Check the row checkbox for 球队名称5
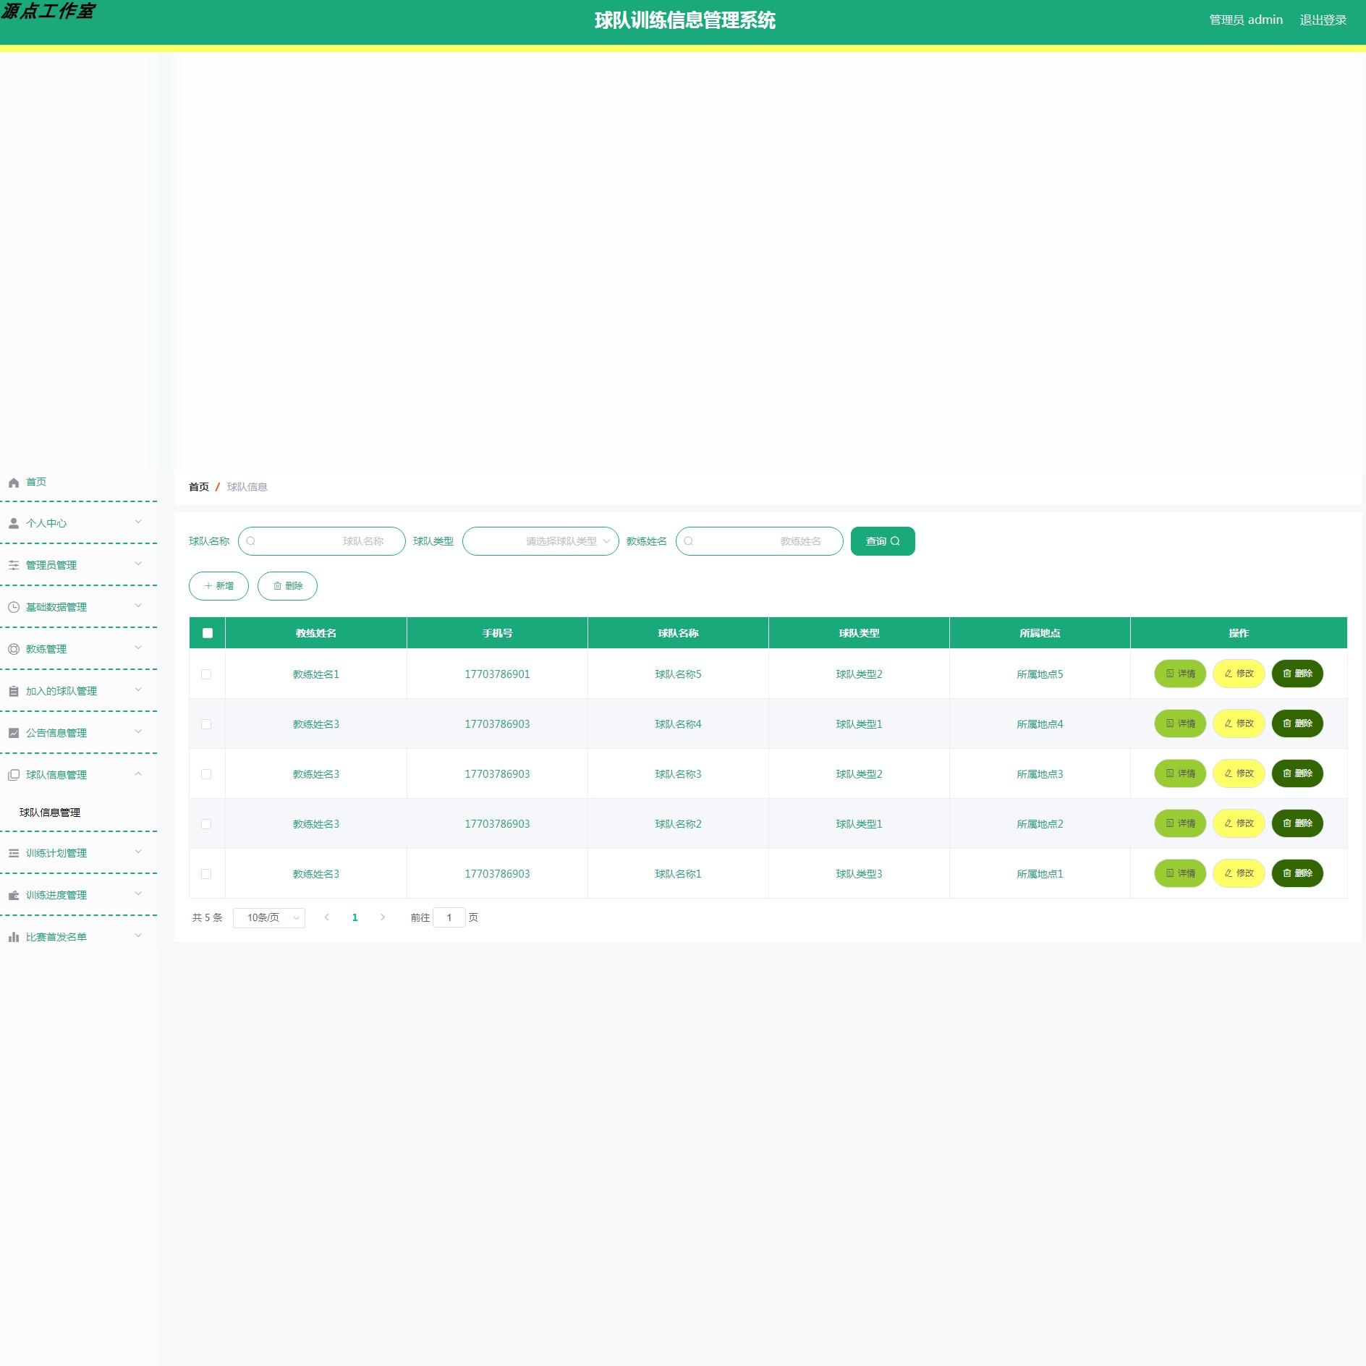 click(207, 674)
